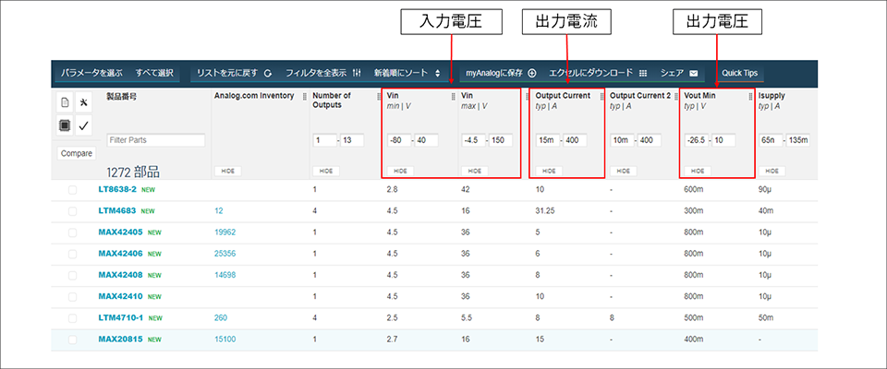
Task: Grab the Output Current column handle
Action: (x=601, y=96)
